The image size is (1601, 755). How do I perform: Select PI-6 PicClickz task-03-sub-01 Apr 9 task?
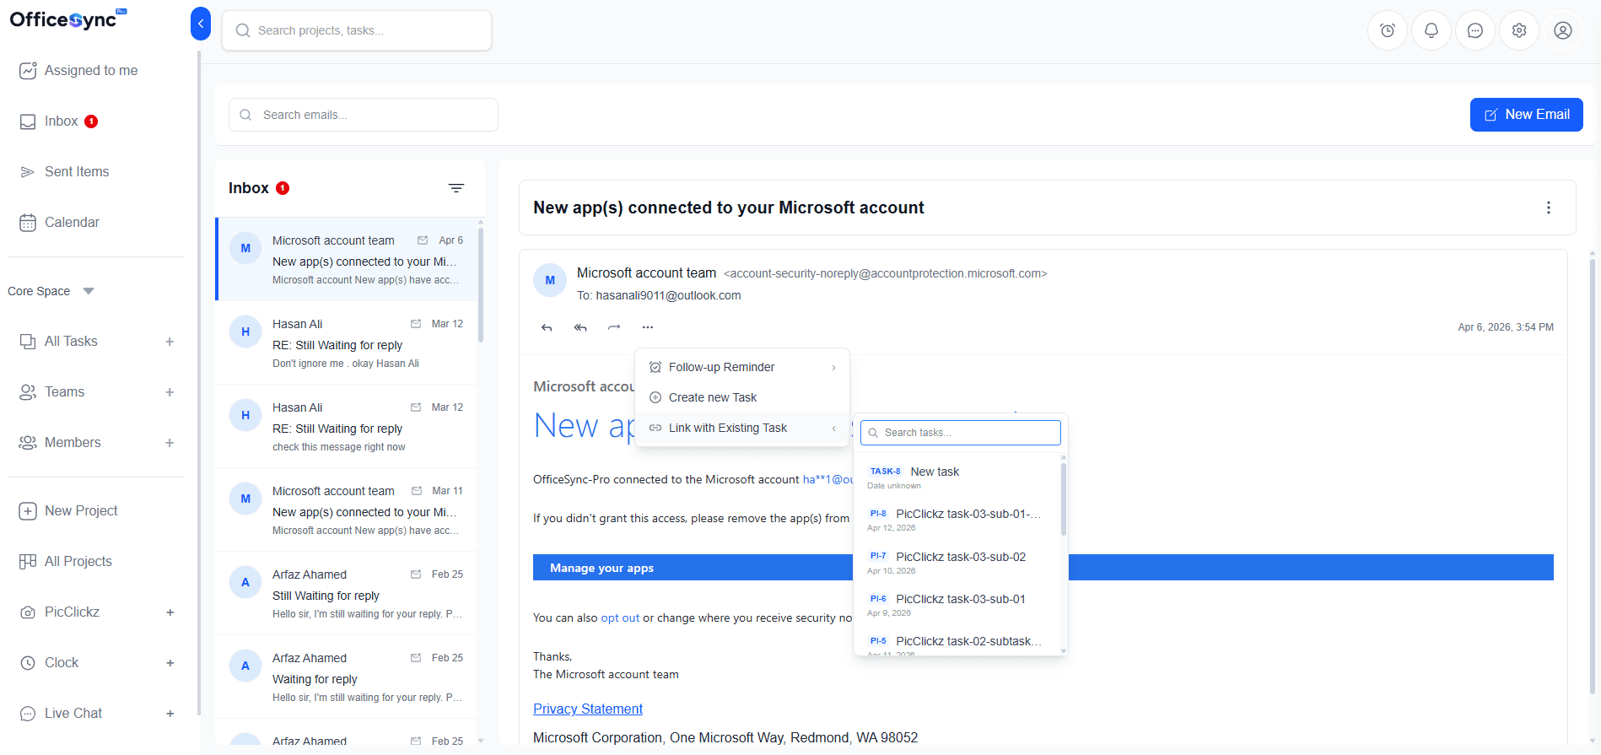tap(957, 605)
